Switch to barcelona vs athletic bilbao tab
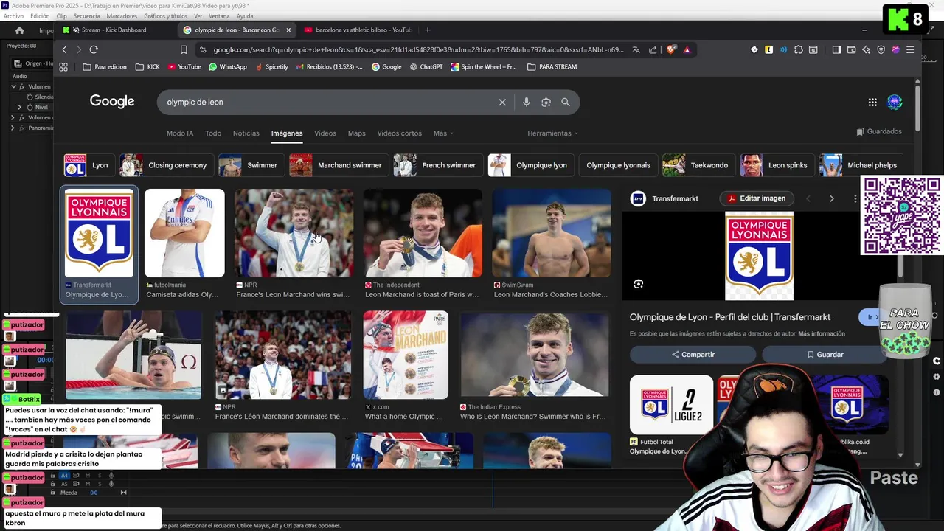The image size is (944, 531). [x=358, y=30]
